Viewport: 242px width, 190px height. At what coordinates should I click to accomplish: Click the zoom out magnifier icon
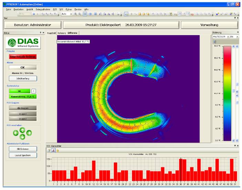pos(80,14)
